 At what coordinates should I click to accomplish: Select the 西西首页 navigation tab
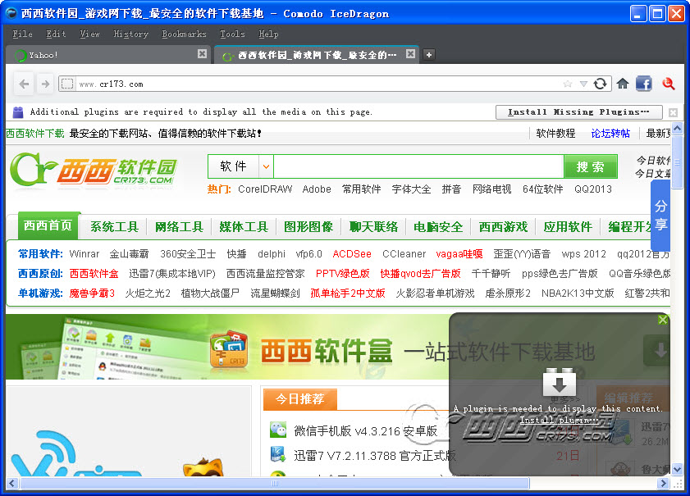click(x=48, y=225)
